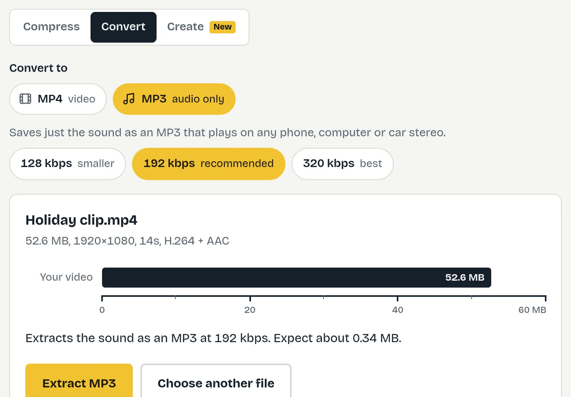Click the 52.6 MB size bar

tap(297, 278)
